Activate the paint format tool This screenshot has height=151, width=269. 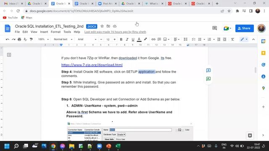[x=31, y=39]
